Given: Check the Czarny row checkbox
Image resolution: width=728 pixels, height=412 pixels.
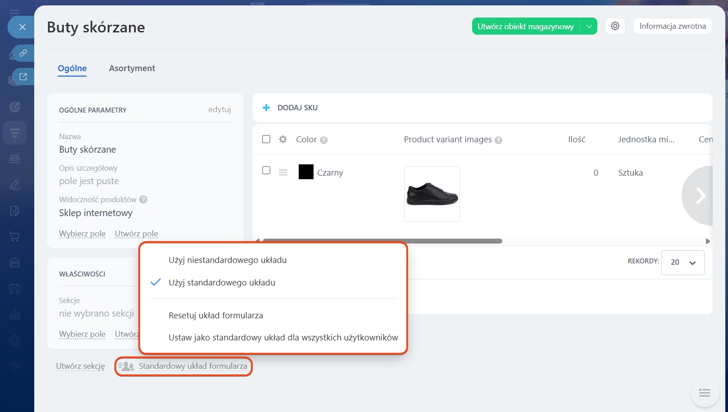Looking at the screenshot, I should pyautogui.click(x=266, y=170).
